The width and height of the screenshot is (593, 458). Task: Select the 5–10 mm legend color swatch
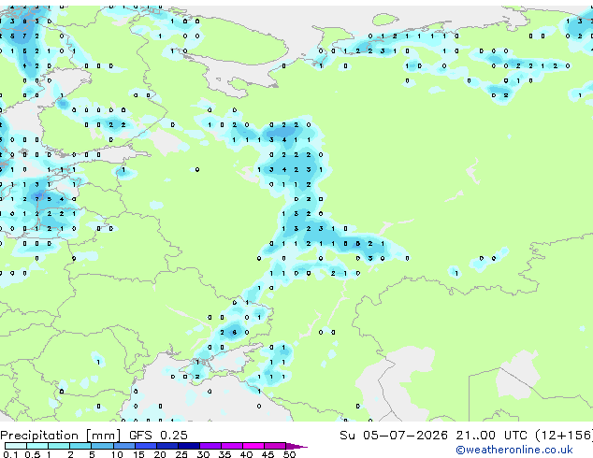point(103,446)
